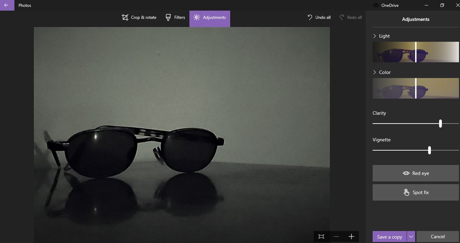This screenshot has width=460, height=243.
Task: Open the Save a copy dropdown arrow
Action: click(x=411, y=237)
